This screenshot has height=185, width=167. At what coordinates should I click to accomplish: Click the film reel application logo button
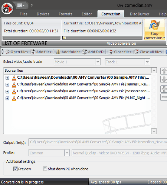click(7, 8)
